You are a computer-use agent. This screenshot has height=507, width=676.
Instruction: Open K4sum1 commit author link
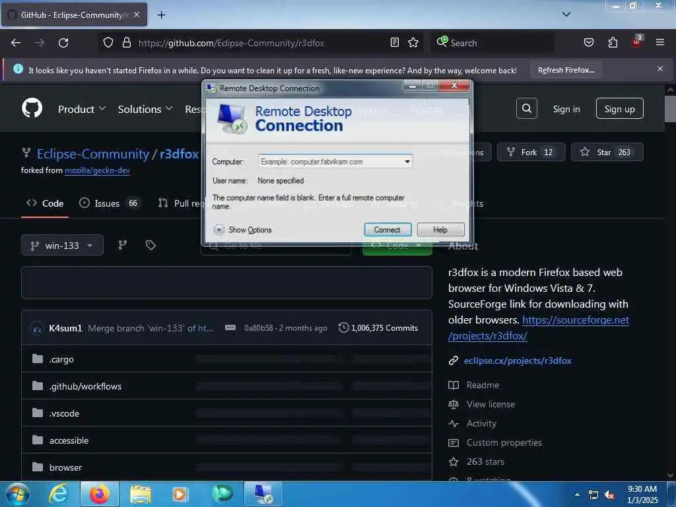click(65, 328)
